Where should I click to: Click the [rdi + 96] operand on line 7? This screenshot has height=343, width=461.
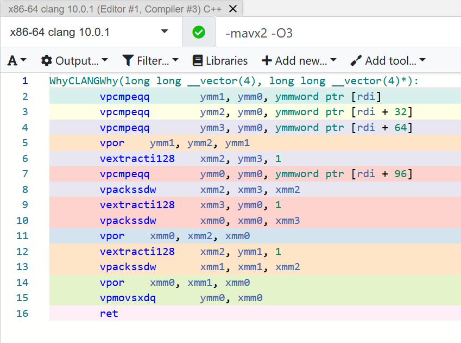pos(382,174)
